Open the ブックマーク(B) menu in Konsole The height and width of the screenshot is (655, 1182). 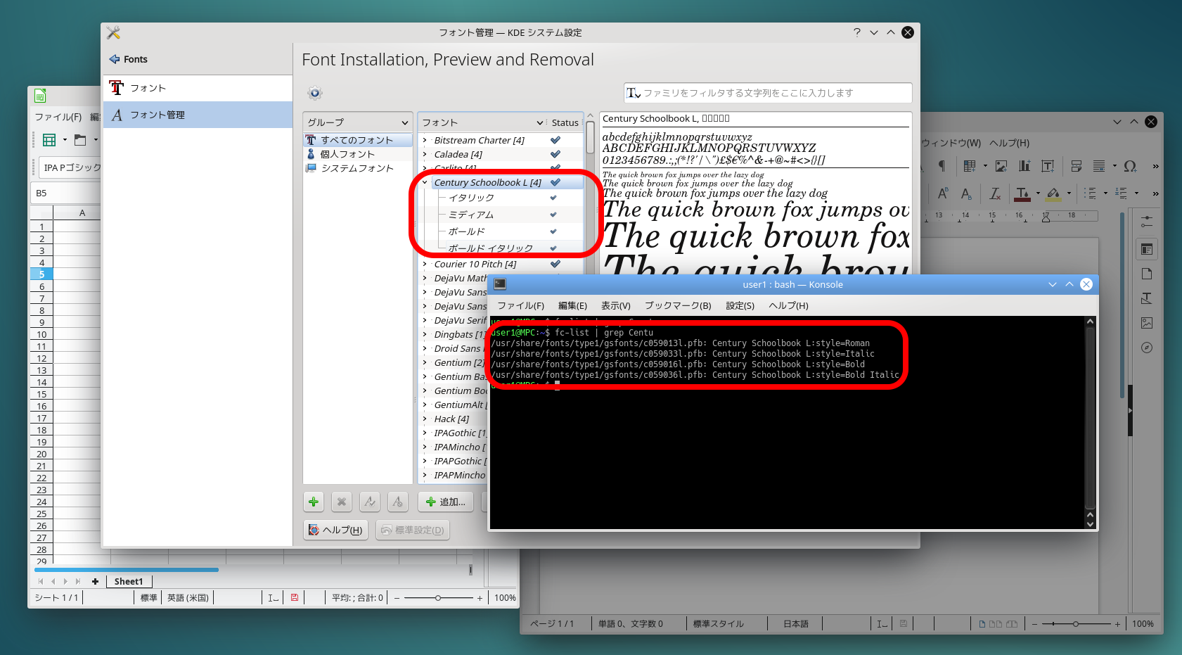(678, 305)
